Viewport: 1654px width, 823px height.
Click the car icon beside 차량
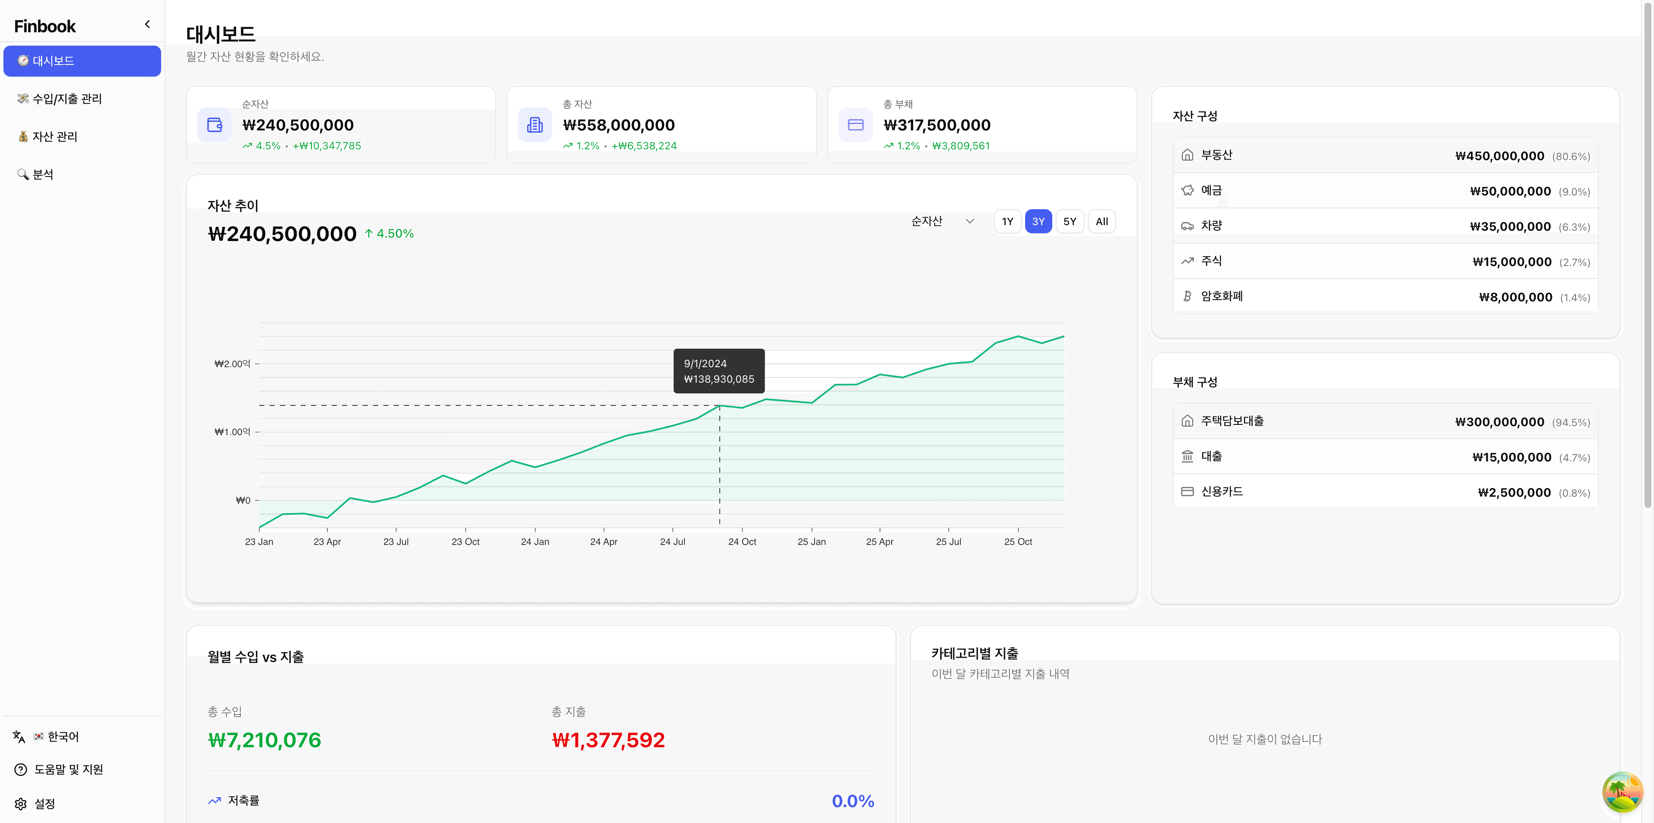[1187, 226]
